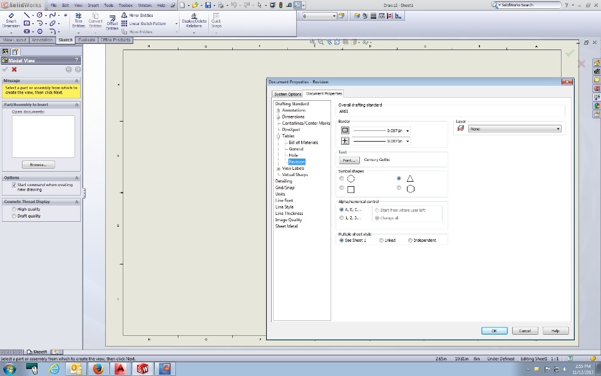Collapse the Message panel section
The width and height of the screenshot is (601, 376).
[76, 81]
